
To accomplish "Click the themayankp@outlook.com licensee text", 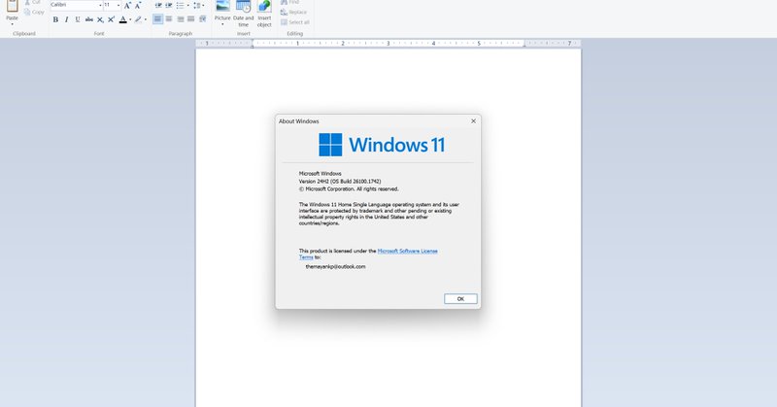I will click(x=335, y=267).
